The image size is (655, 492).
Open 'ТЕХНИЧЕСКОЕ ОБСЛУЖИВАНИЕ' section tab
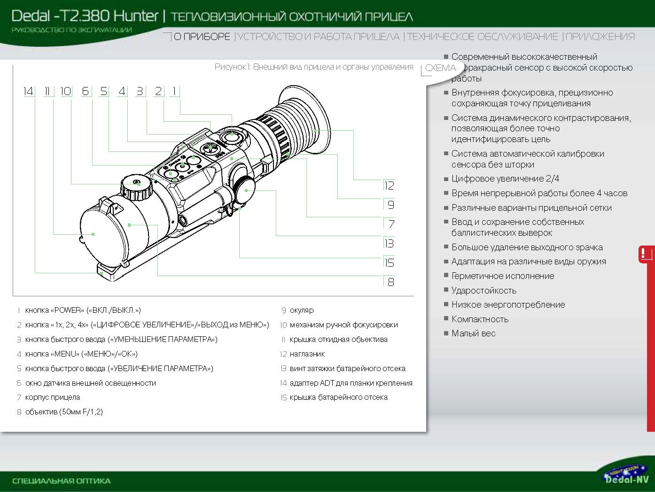point(483,37)
